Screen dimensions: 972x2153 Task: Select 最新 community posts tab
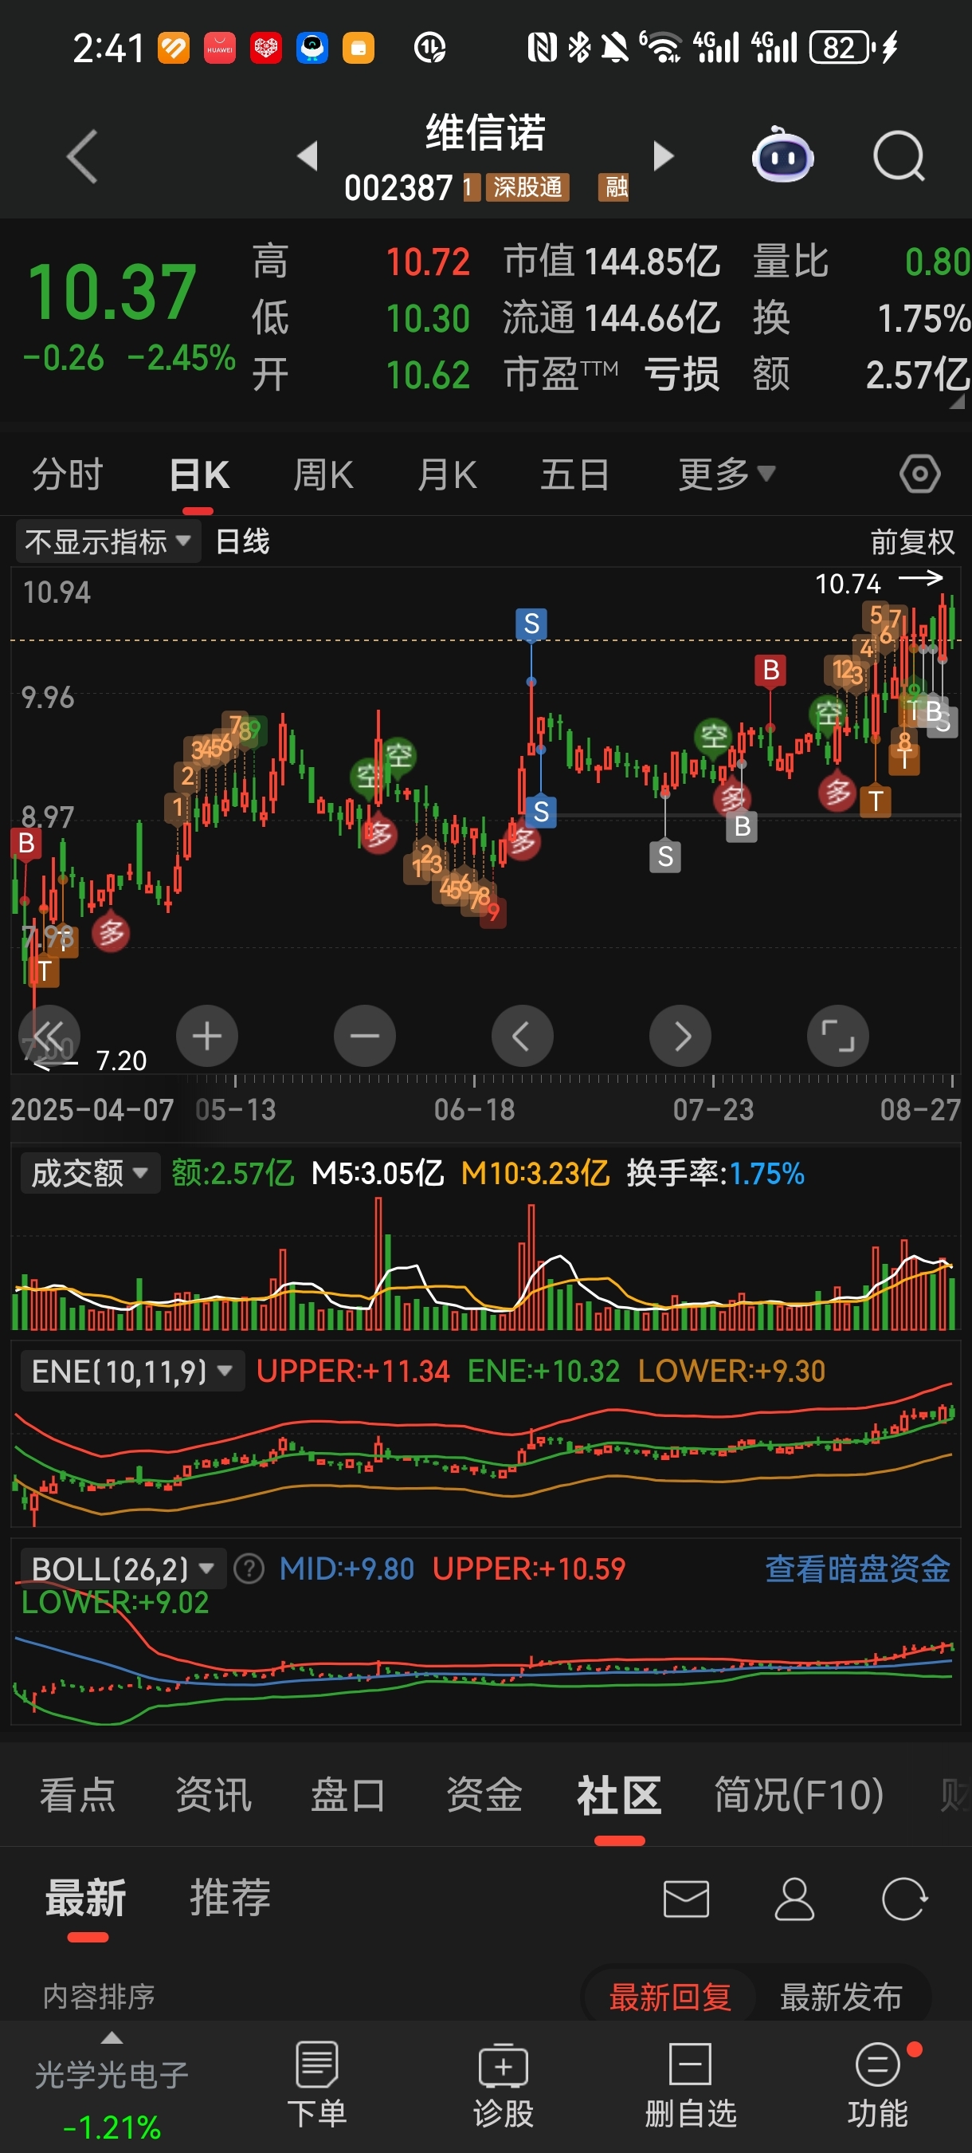(x=86, y=1897)
